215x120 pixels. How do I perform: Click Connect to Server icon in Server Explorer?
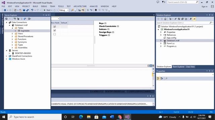tap(18, 19)
